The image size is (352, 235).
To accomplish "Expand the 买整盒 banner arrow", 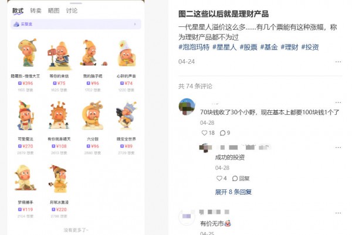I will click(135, 24).
